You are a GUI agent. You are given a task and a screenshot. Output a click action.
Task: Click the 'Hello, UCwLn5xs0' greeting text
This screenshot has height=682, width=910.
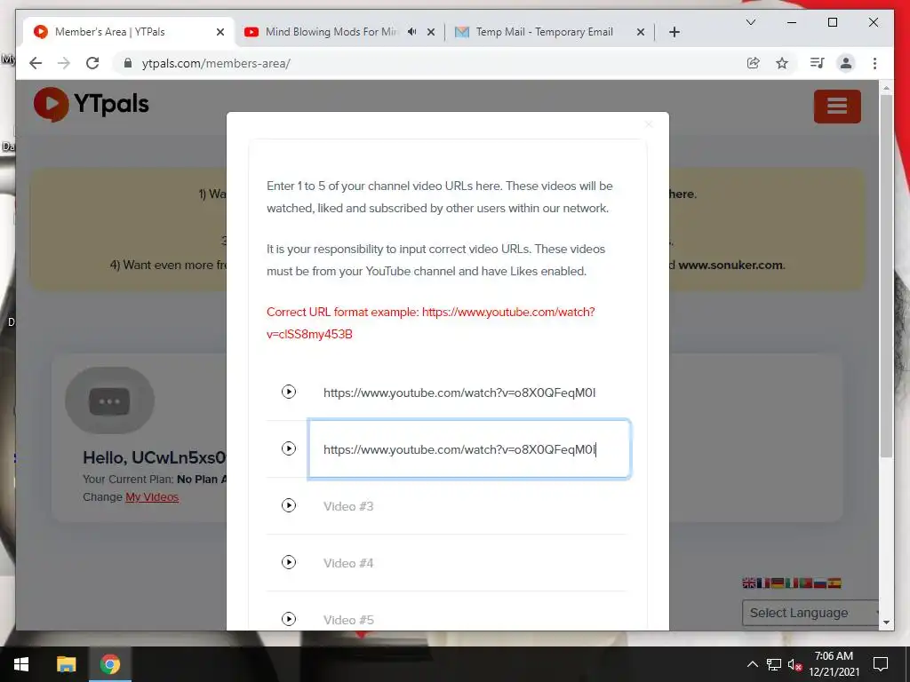(x=155, y=457)
